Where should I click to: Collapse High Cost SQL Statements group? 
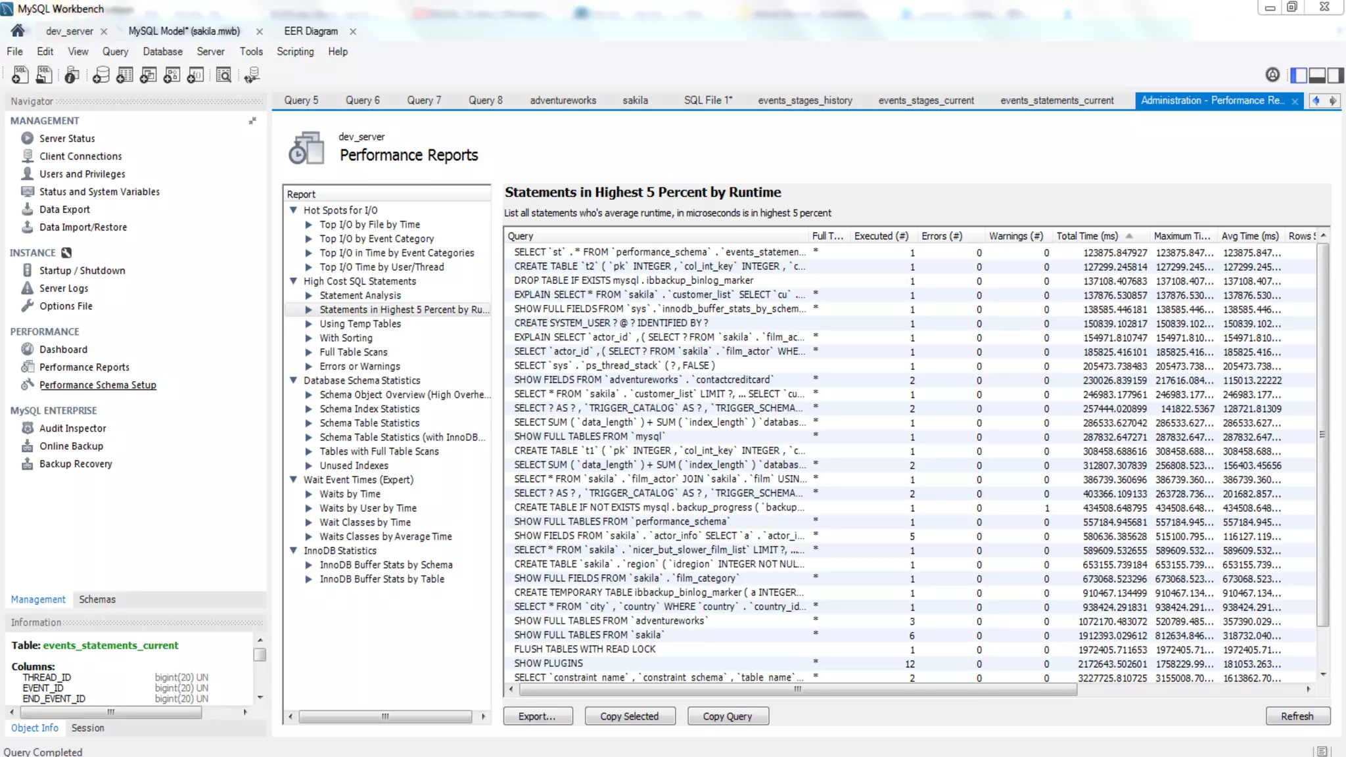point(294,281)
